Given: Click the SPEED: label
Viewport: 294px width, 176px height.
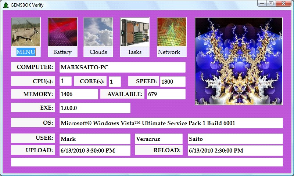Looking at the screenshot, I should pyautogui.click(x=144, y=81).
